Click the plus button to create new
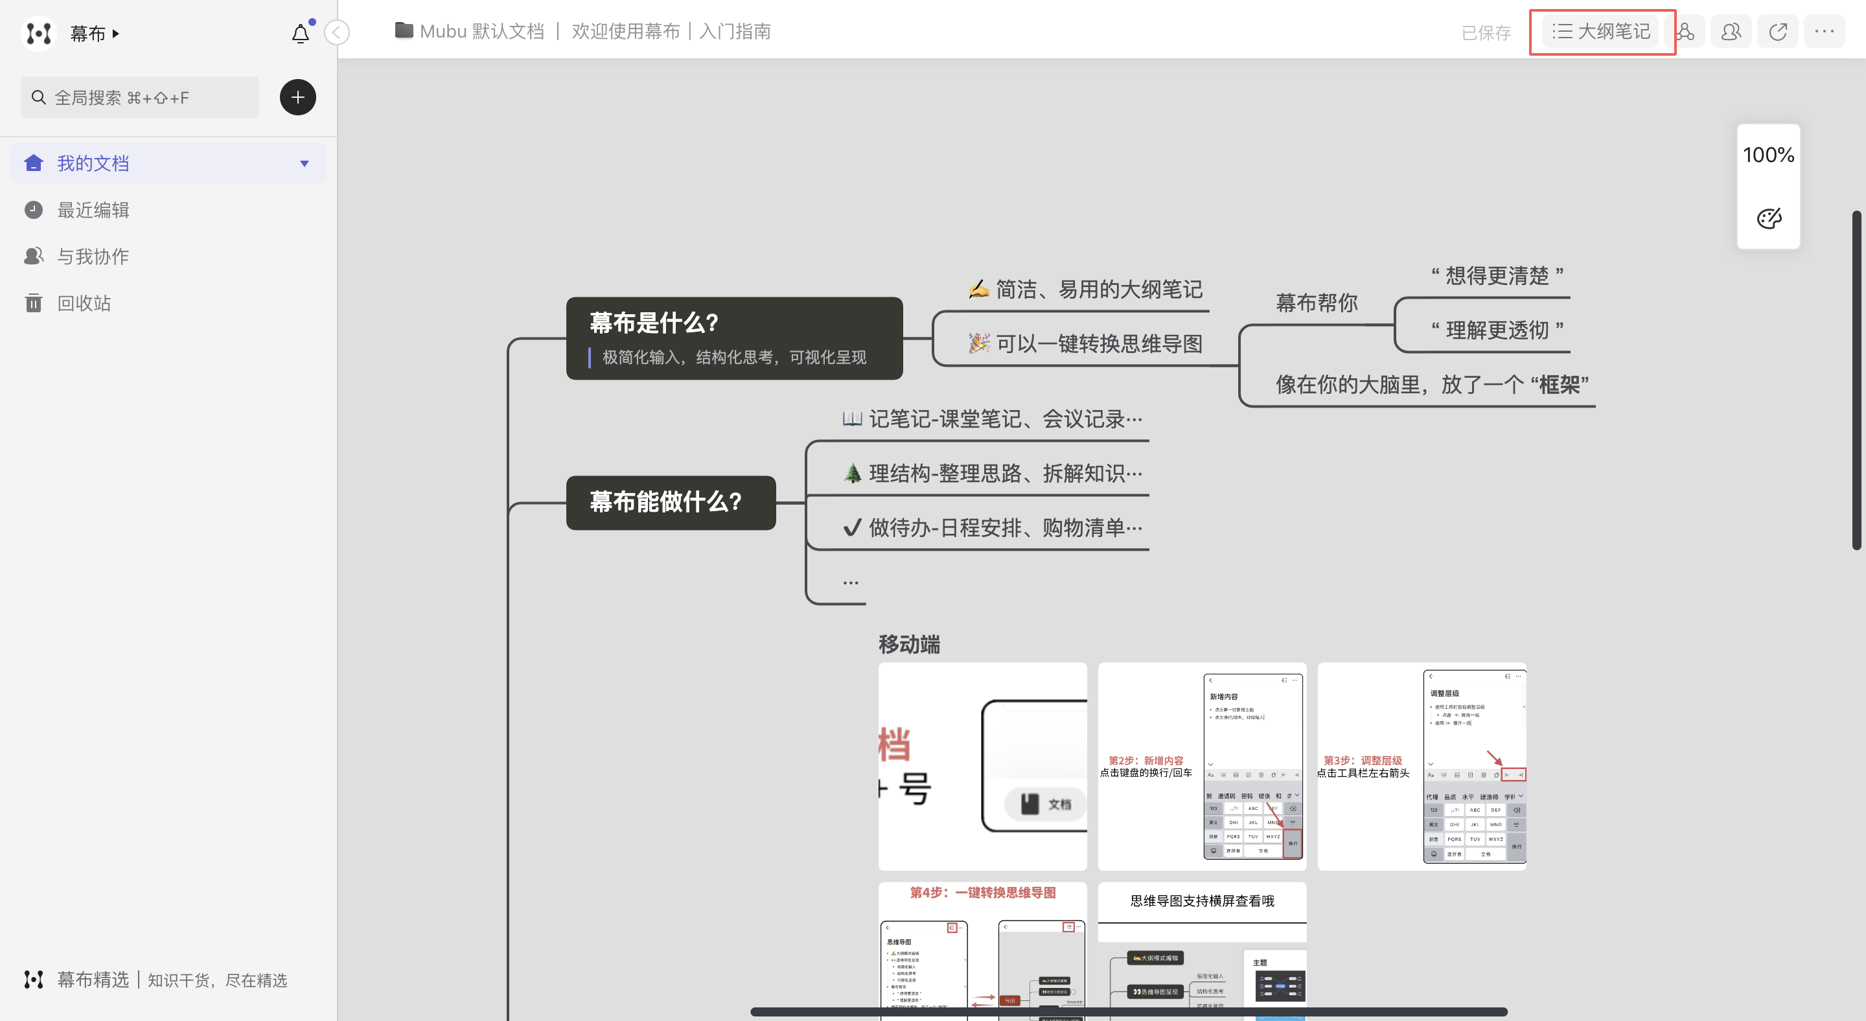This screenshot has height=1021, width=1866. (298, 97)
